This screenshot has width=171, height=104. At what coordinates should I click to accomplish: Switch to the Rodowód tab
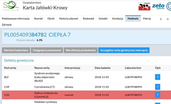[x=88, y=19]
